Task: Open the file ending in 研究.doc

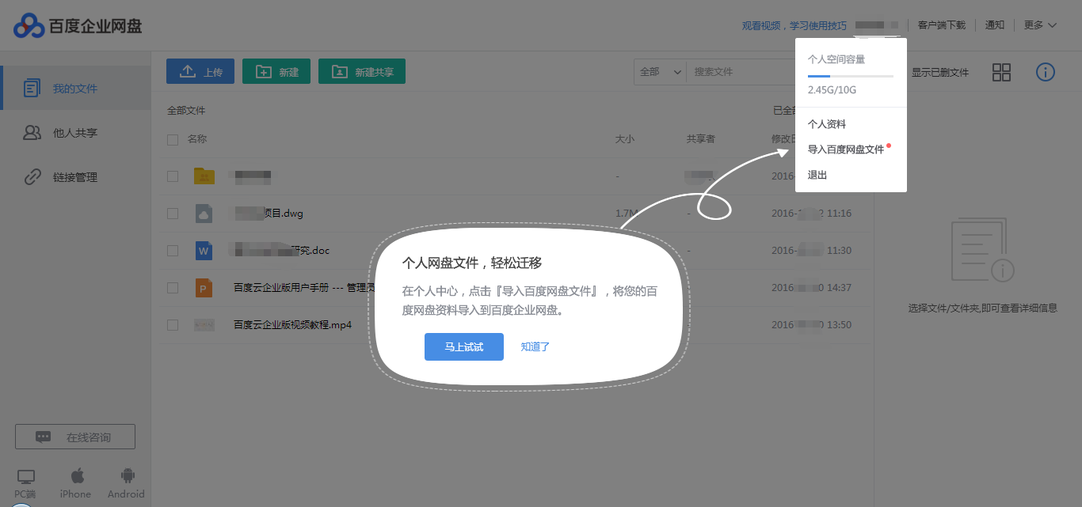Action: point(279,251)
